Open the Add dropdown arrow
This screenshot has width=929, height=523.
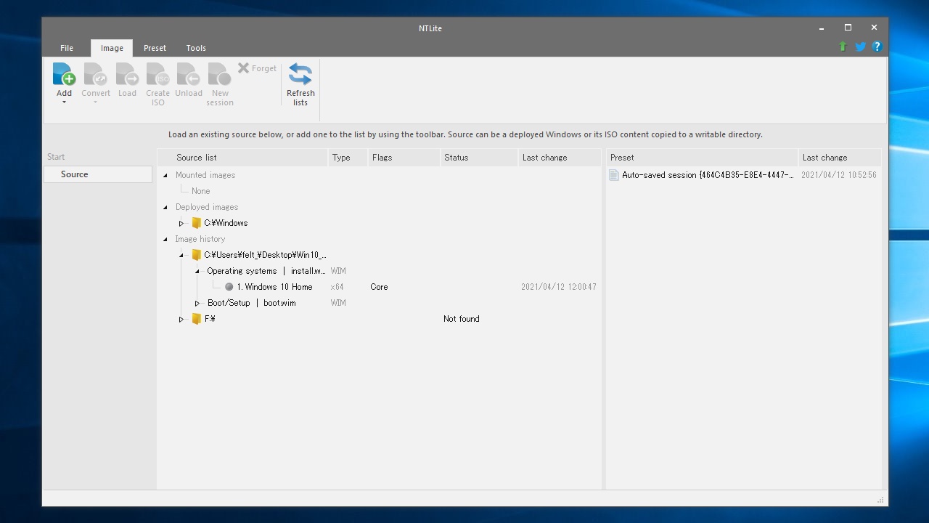pos(64,102)
